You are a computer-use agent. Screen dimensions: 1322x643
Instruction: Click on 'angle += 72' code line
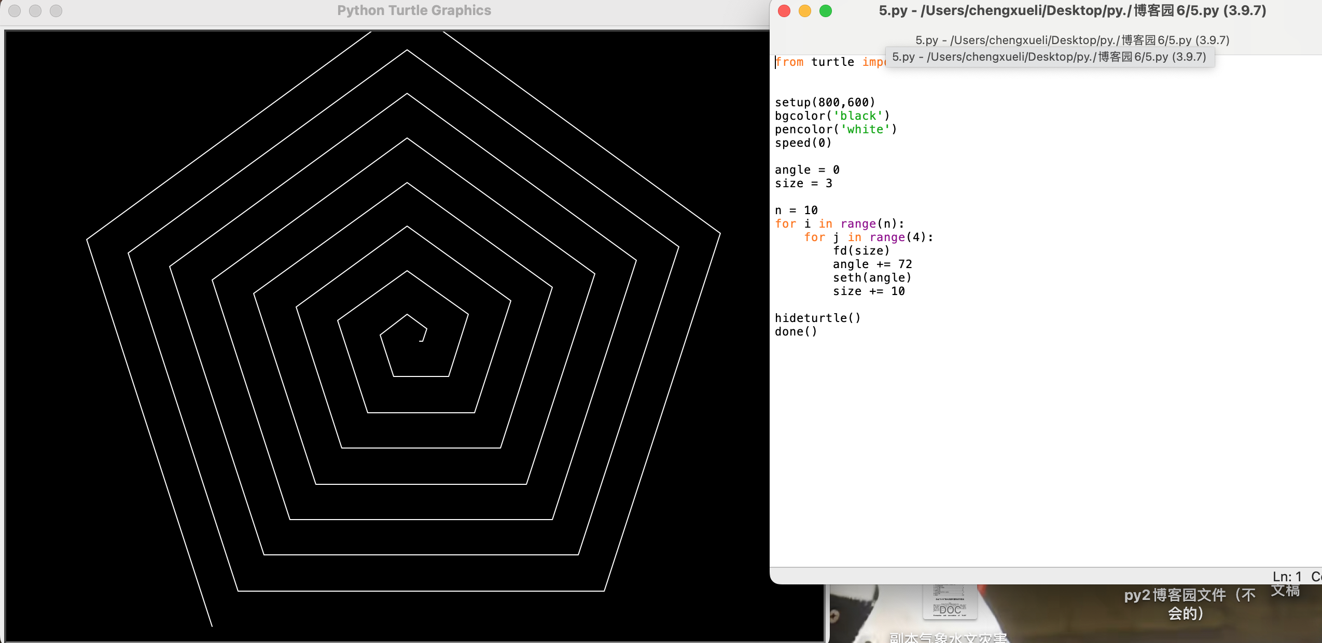click(872, 264)
